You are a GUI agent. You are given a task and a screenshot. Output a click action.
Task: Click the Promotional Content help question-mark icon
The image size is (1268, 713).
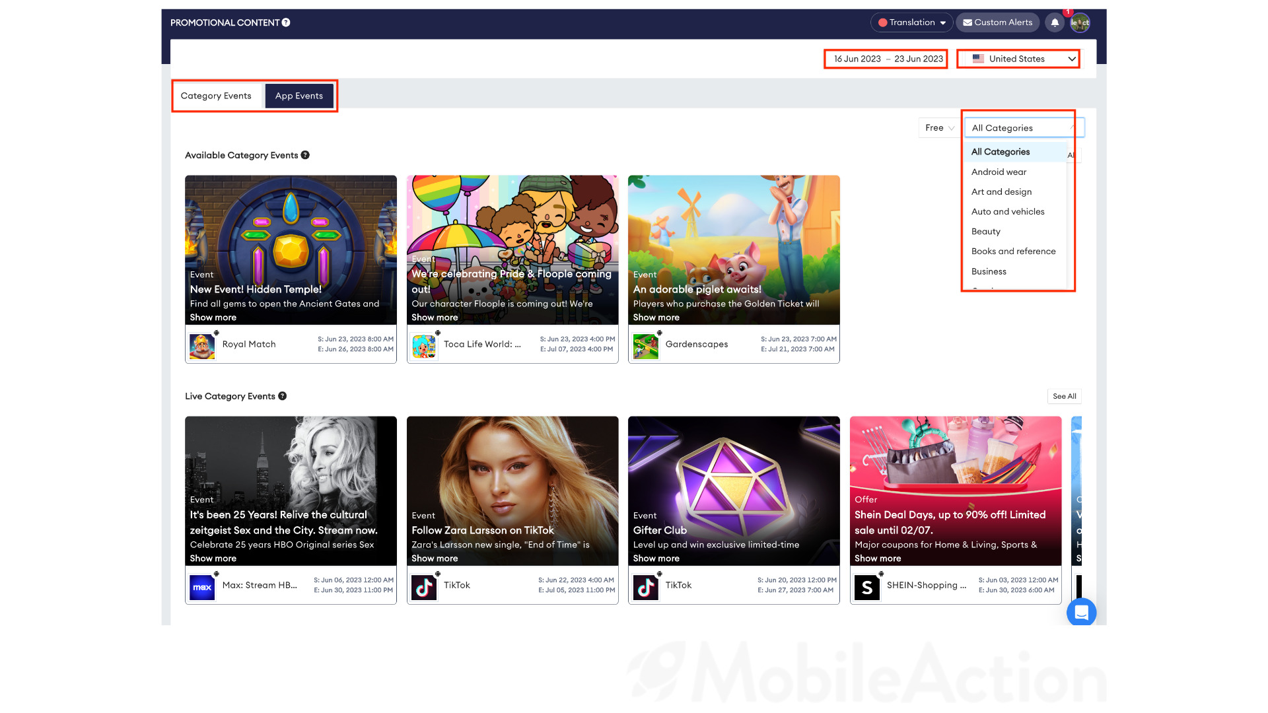(286, 22)
